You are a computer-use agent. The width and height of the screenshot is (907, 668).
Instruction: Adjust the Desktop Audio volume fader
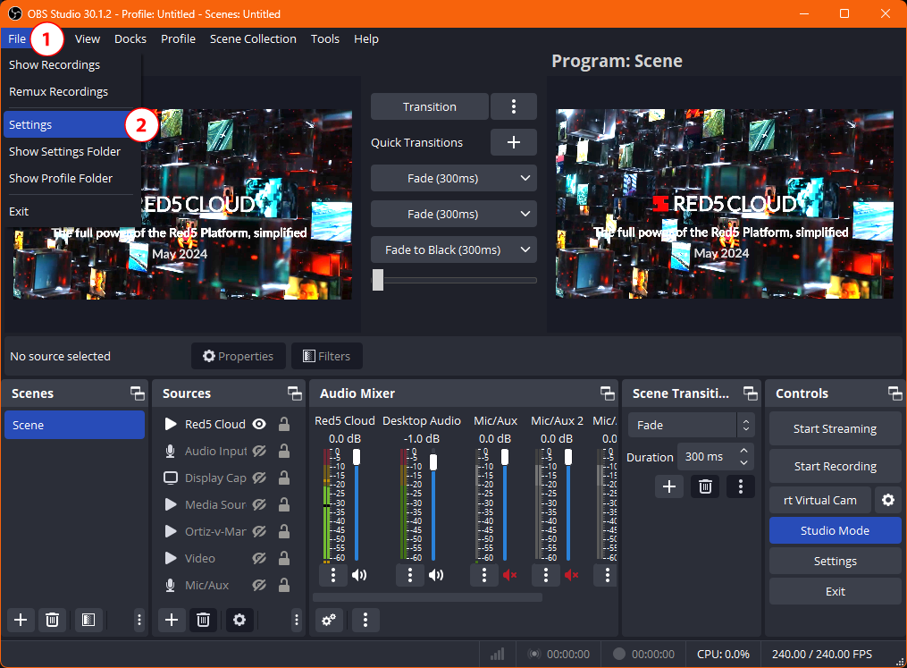click(433, 461)
